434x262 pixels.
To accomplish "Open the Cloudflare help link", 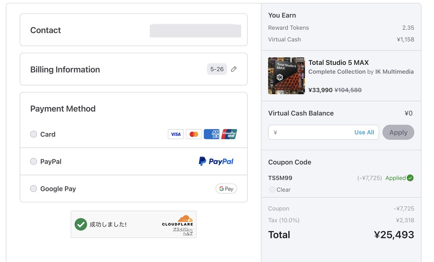I will [188, 233].
